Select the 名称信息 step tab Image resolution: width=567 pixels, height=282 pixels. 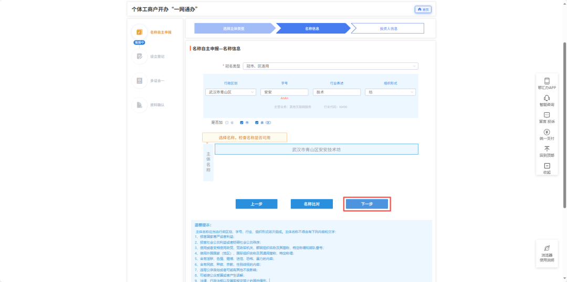313,28
